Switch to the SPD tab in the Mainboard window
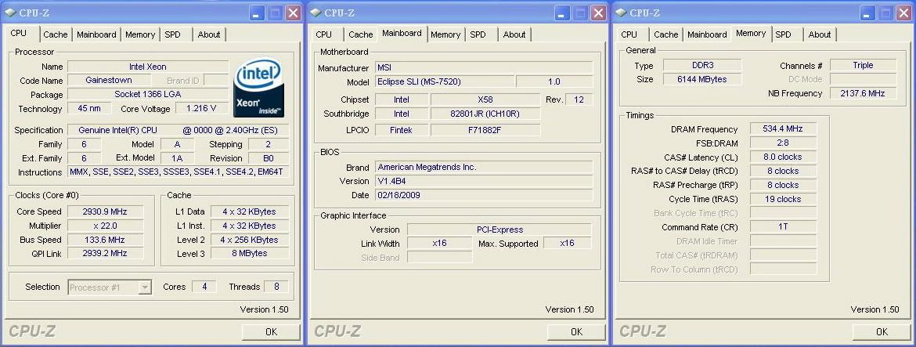The image size is (916, 347). coord(478,34)
